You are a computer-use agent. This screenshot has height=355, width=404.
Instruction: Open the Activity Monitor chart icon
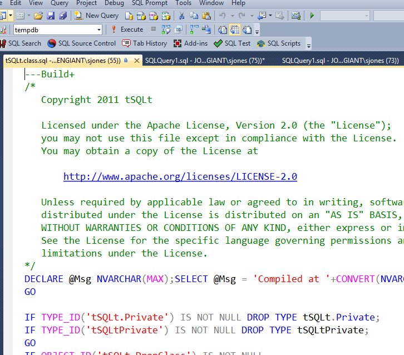(296, 16)
